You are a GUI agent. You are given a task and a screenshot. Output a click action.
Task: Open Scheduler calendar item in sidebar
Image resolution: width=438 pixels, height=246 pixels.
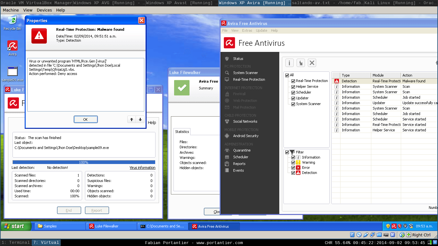pos(240,157)
